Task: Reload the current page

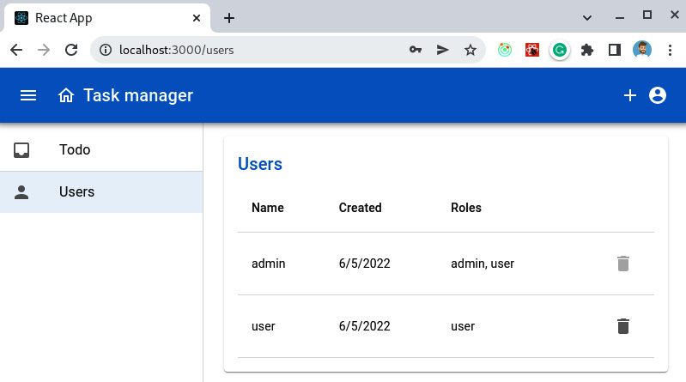Action: coord(71,50)
